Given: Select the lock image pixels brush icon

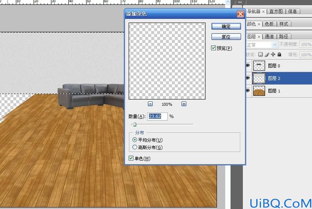Looking at the screenshot, I should [x=267, y=54].
